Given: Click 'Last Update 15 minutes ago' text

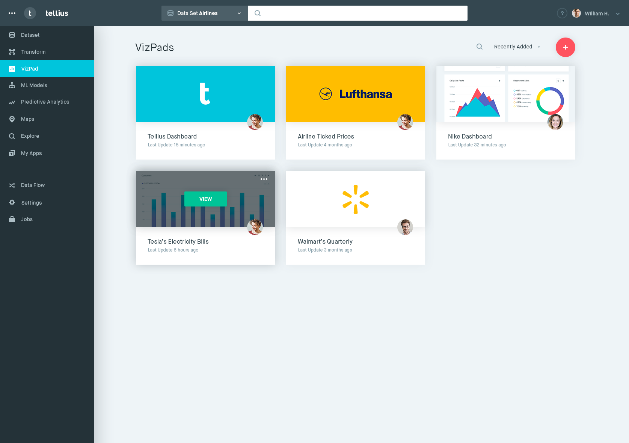Looking at the screenshot, I should 176,145.
